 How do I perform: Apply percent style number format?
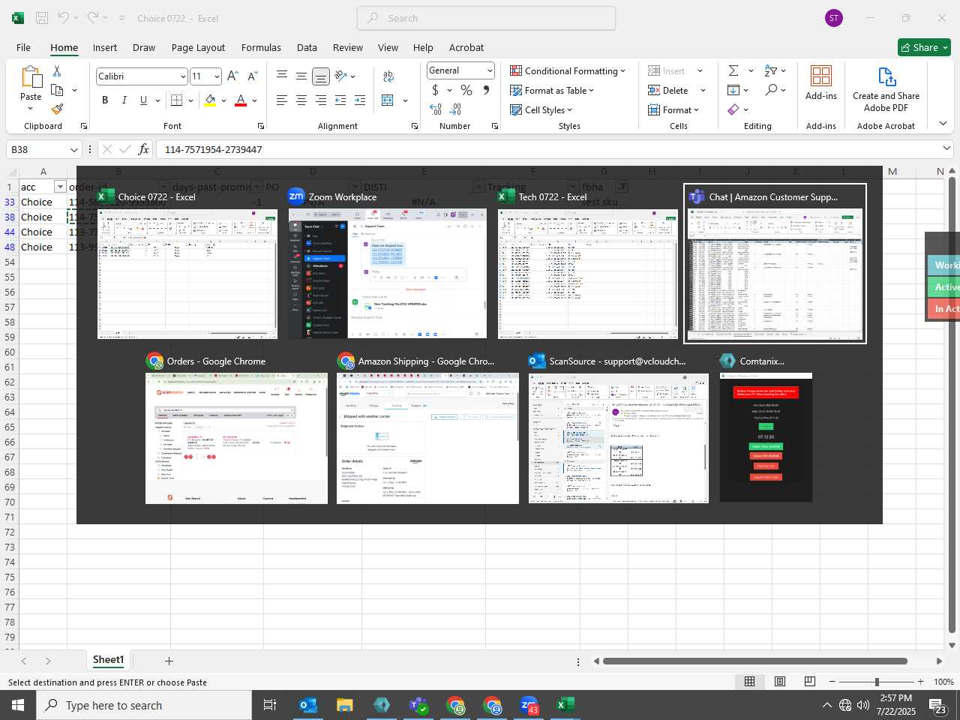(466, 90)
